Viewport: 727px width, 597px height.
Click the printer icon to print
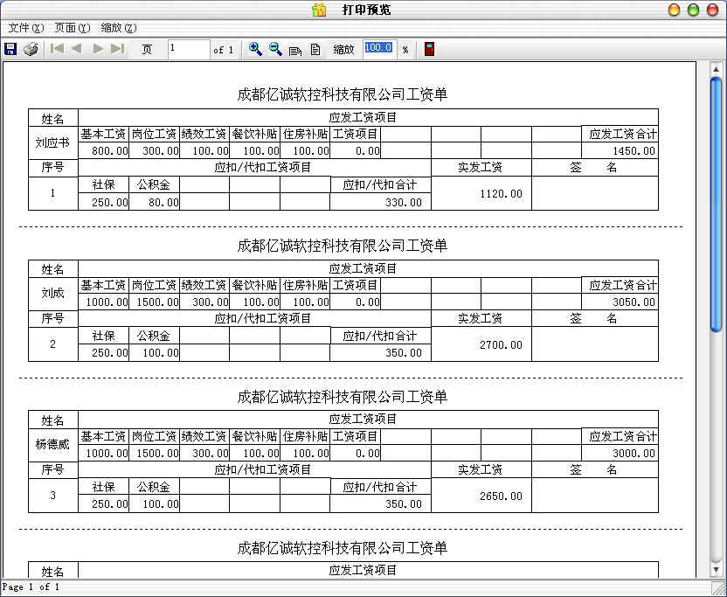31,49
